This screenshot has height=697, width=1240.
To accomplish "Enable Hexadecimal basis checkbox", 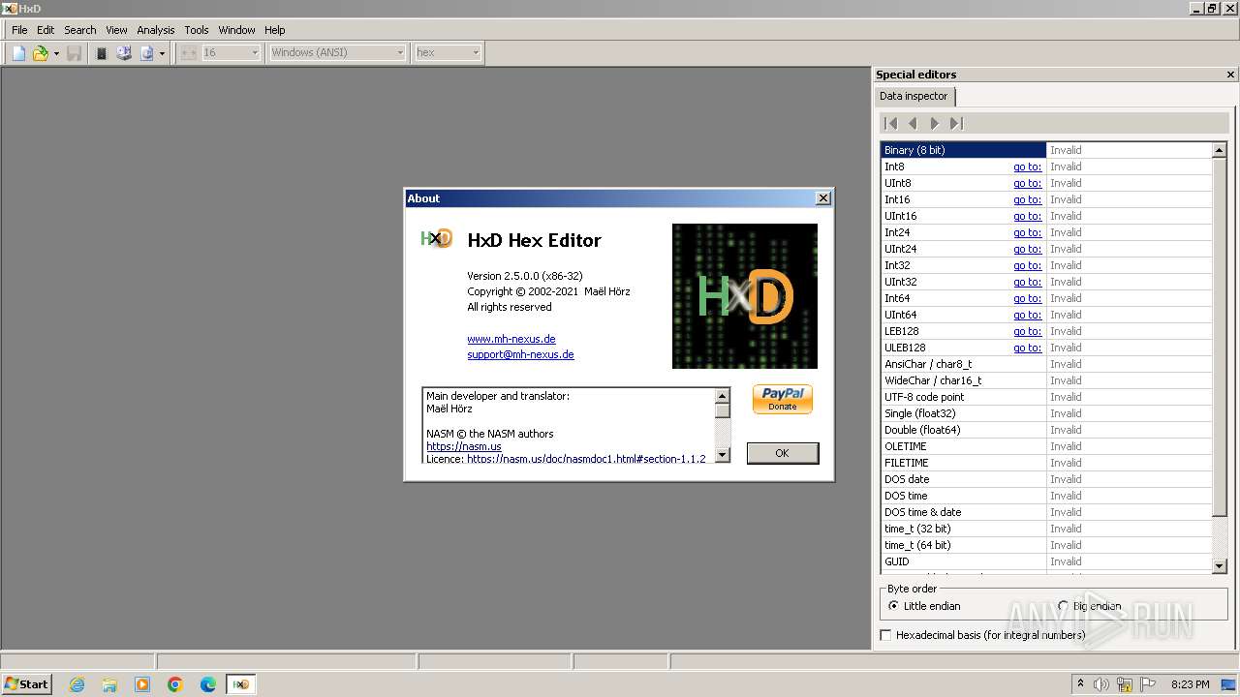I will point(885,635).
